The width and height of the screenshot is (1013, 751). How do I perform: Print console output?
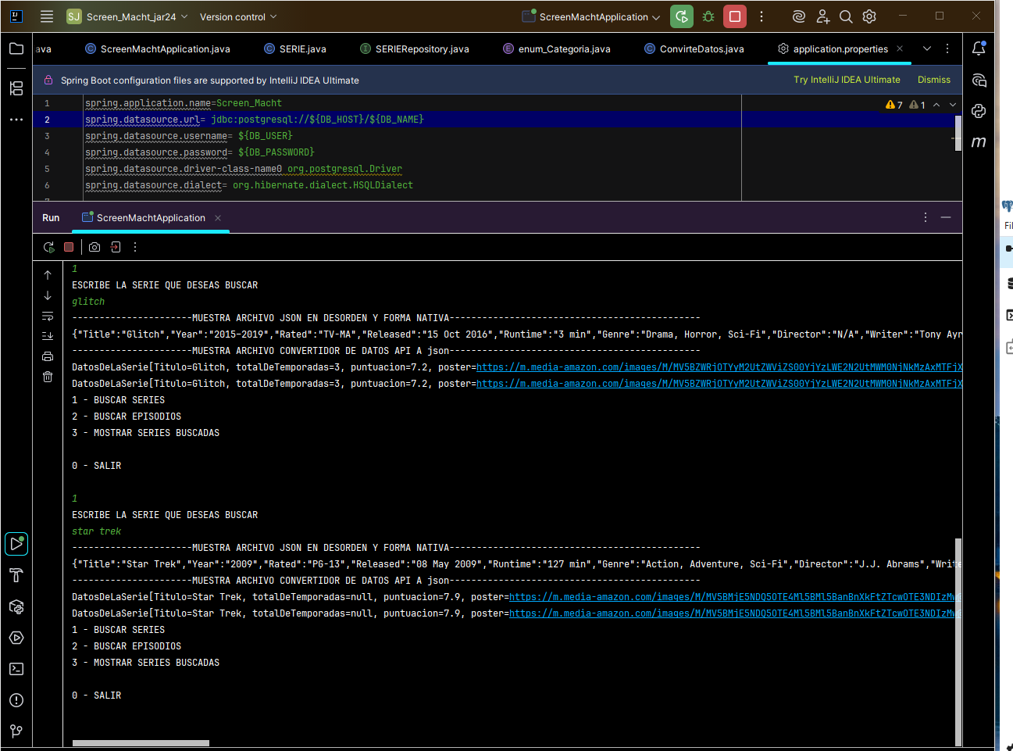tap(48, 356)
